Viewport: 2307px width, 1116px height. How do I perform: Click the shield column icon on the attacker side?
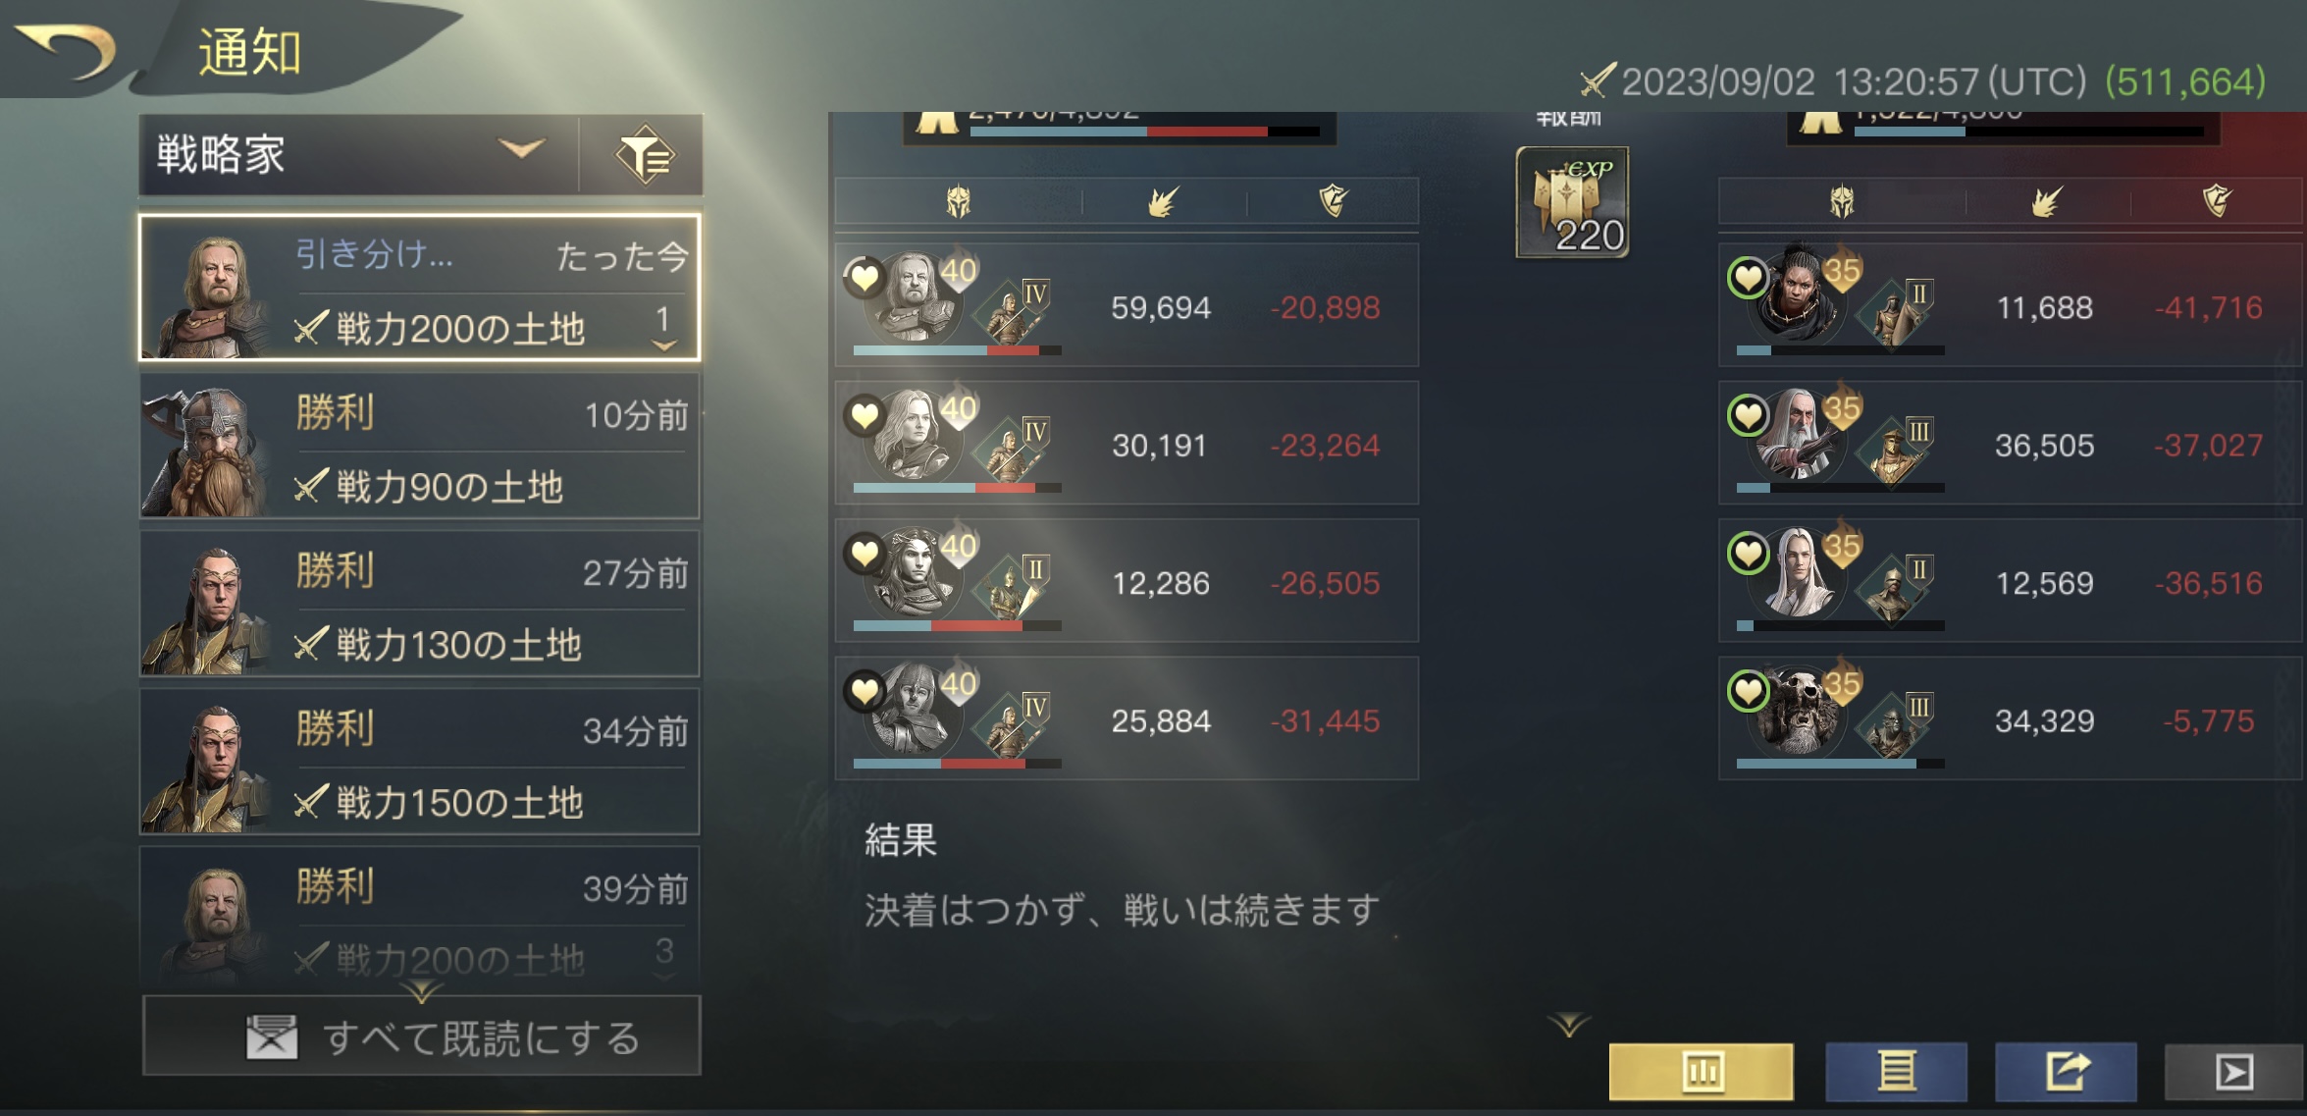[1333, 200]
